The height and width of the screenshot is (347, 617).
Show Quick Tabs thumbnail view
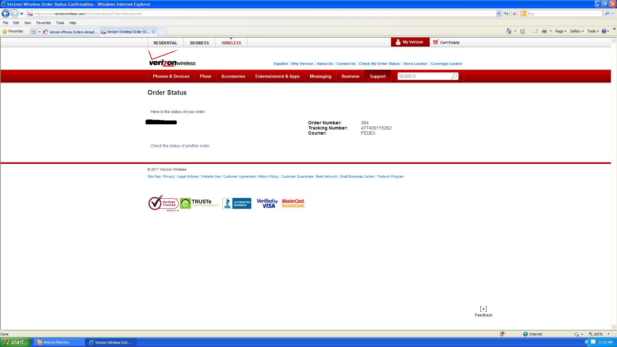pyautogui.click(x=33, y=32)
